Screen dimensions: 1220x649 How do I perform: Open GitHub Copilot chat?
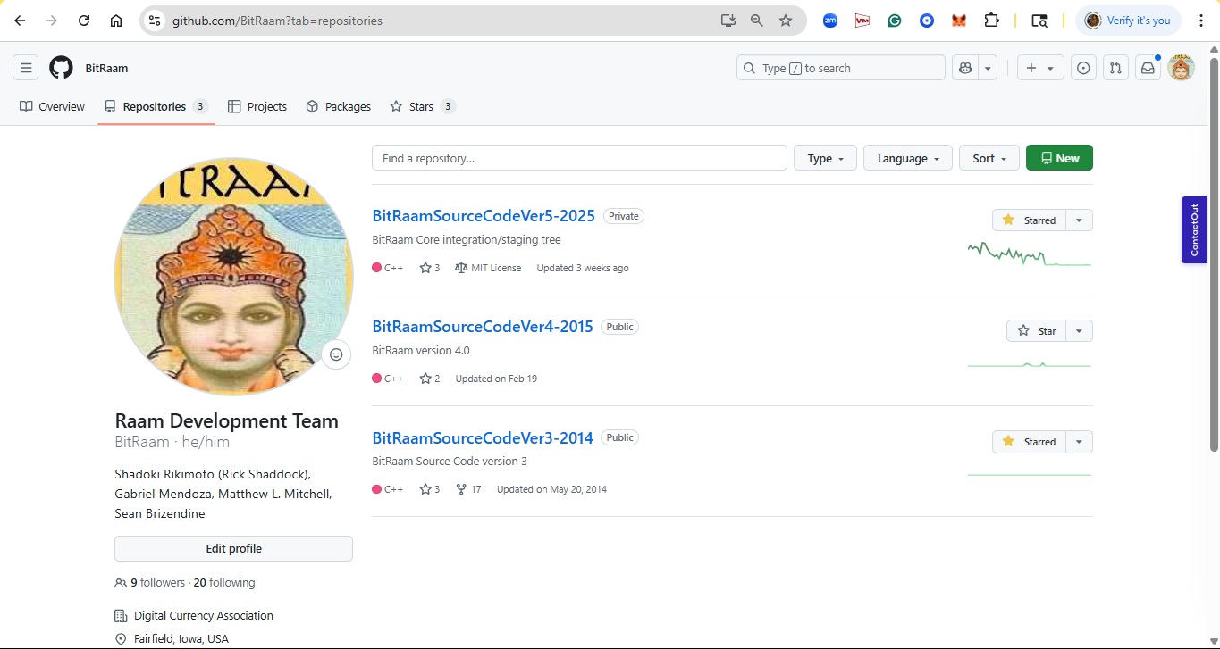[x=965, y=68]
